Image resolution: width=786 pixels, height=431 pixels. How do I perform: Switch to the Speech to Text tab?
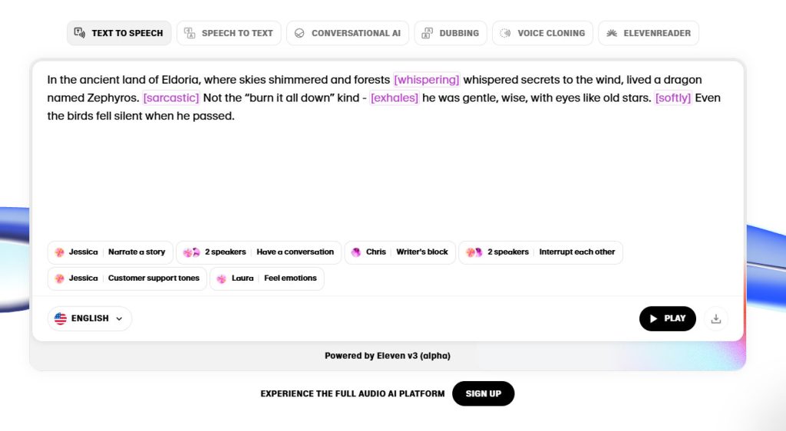[x=236, y=33]
